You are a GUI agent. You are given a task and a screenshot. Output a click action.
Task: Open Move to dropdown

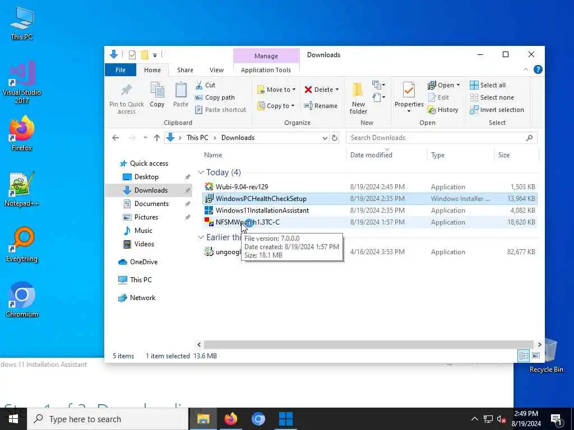(277, 90)
